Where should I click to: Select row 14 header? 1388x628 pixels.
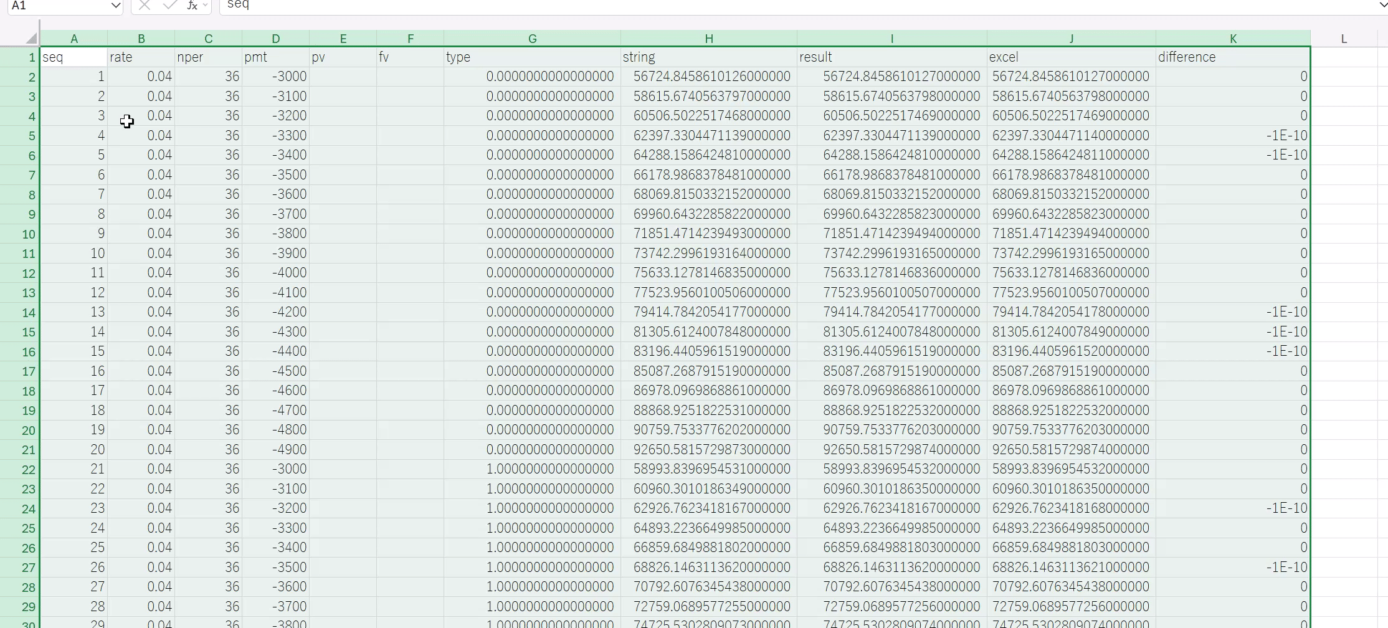tap(20, 312)
